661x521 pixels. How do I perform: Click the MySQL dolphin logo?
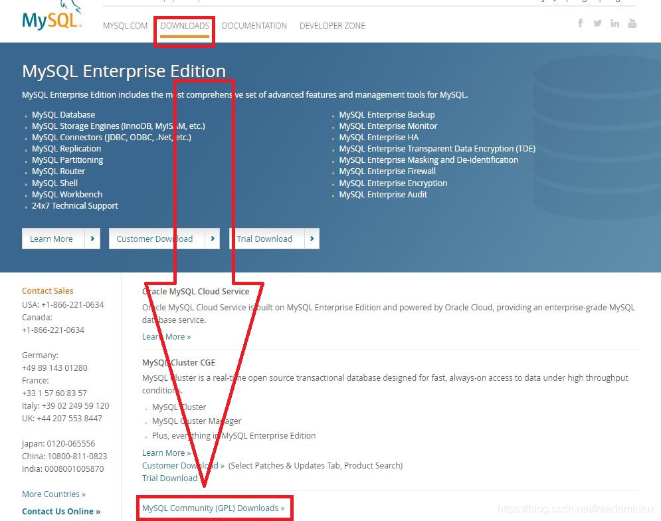tap(51, 16)
